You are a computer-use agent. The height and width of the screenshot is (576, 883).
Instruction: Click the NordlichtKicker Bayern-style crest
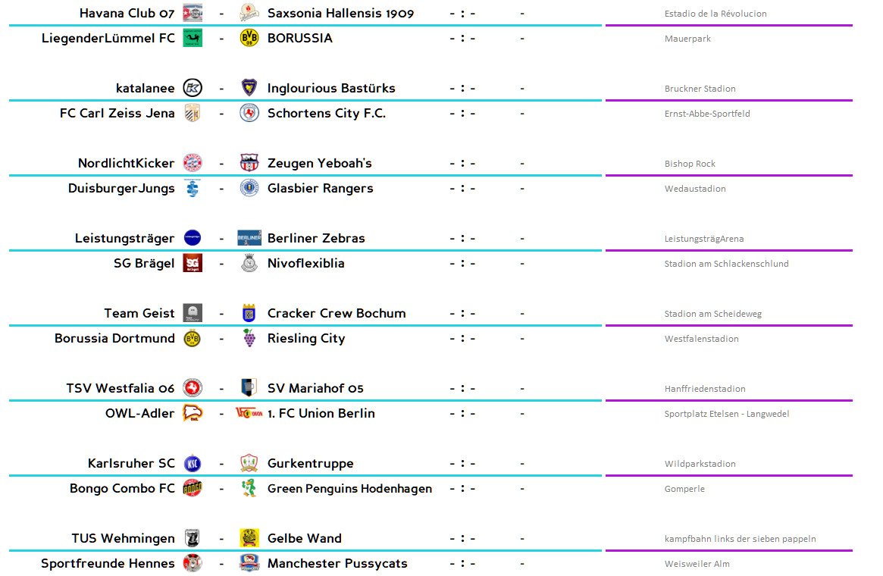(193, 163)
